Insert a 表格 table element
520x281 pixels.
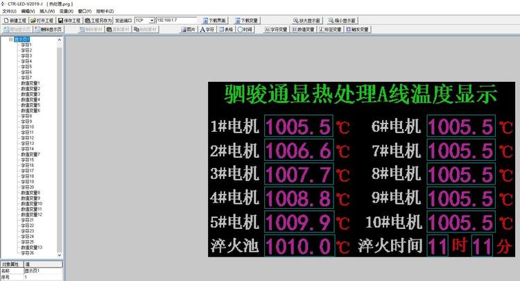coord(226,30)
